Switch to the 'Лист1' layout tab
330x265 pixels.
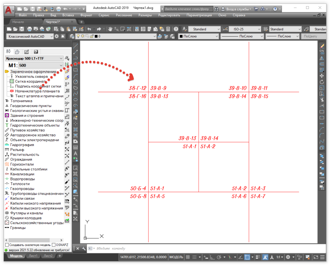[33, 256]
